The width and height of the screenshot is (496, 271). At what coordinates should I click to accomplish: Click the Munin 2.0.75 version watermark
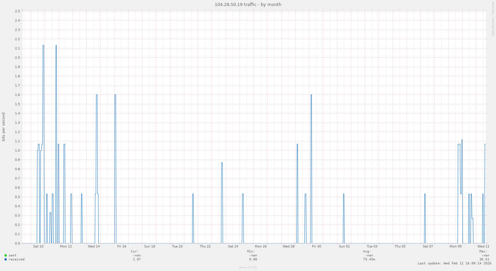[x=248, y=267]
